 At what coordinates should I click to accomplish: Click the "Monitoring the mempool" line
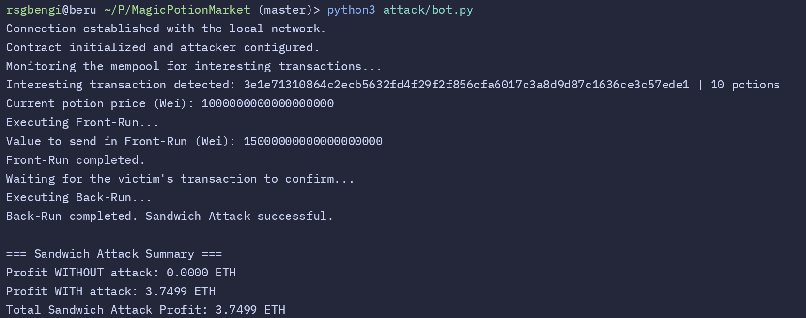coord(194,67)
